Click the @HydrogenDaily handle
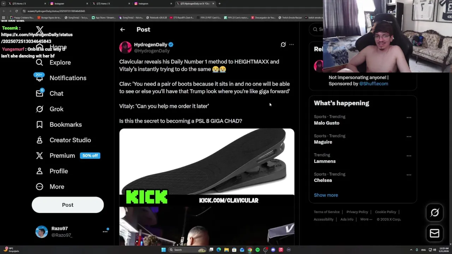The image size is (452, 254). 152,51
